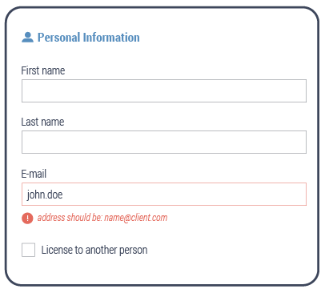Click the word "Information" in the header
The image size is (325, 293).
click(x=111, y=38)
